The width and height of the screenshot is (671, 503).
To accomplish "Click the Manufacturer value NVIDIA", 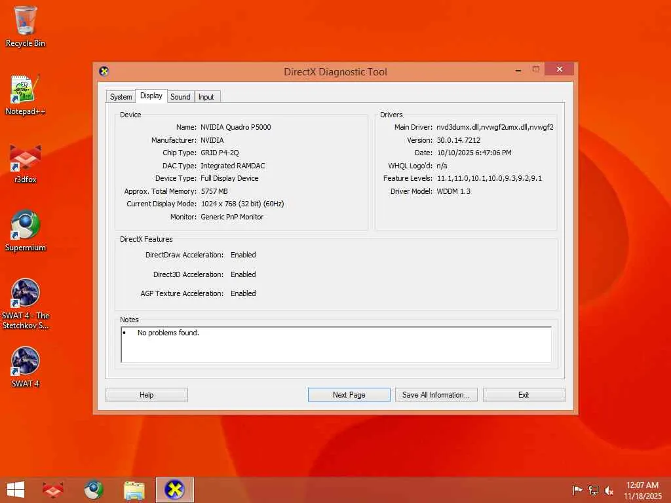I will click(212, 140).
